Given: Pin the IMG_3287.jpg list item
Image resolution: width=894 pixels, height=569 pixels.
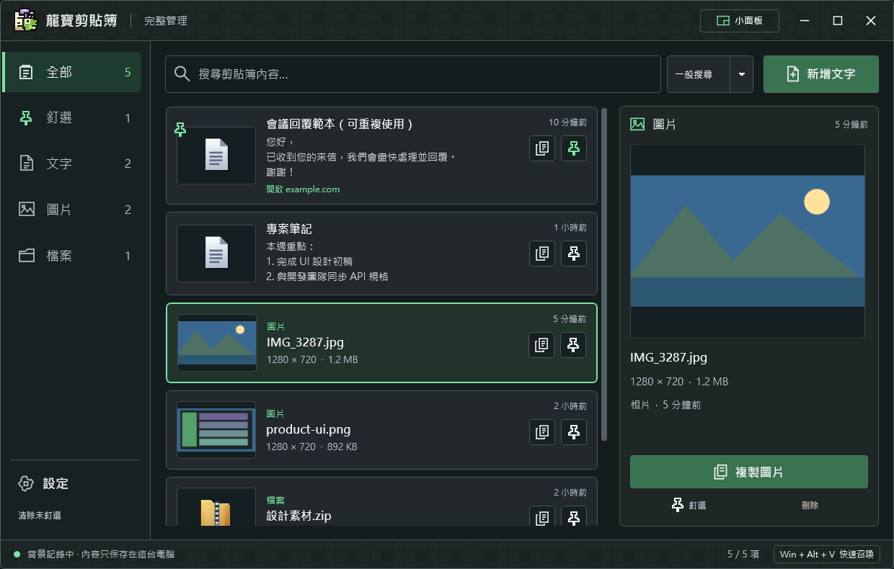Looking at the screenshot, I should click(x=574, y=345).
